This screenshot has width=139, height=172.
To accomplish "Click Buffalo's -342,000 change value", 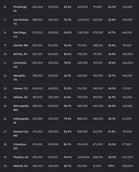I will 127,54.
